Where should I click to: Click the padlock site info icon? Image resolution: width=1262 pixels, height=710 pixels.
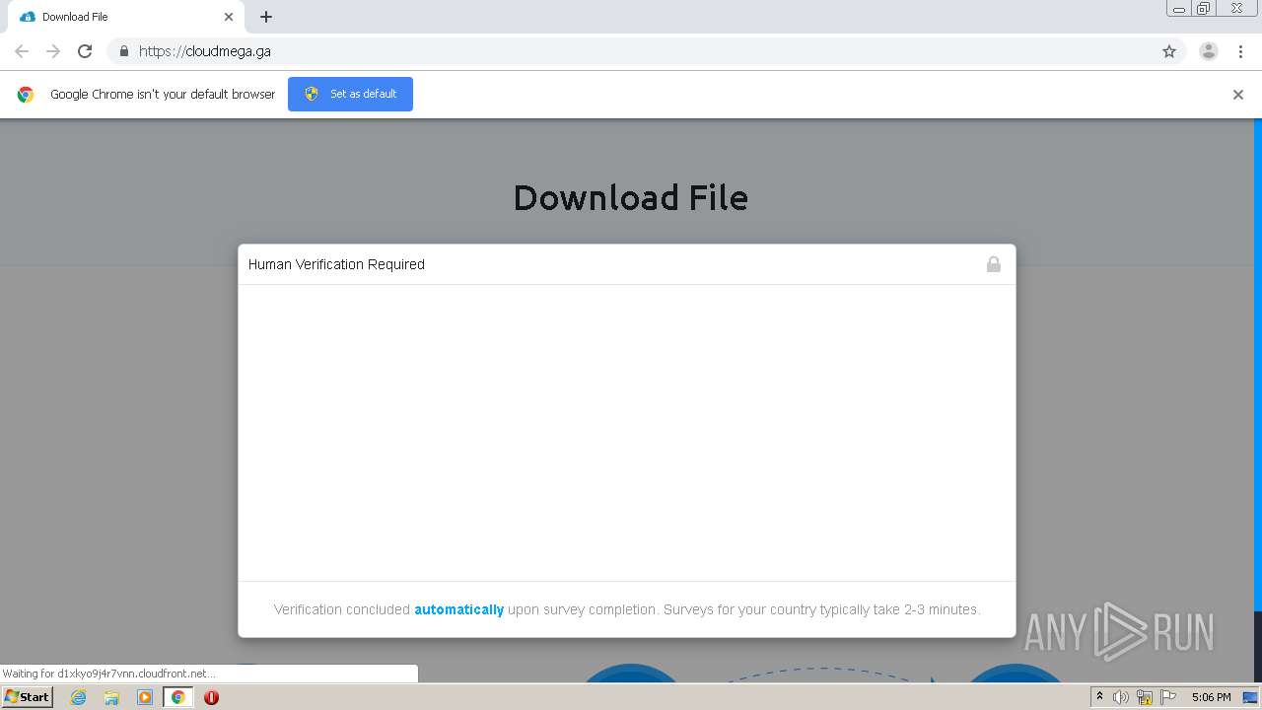tap(123, 51)
